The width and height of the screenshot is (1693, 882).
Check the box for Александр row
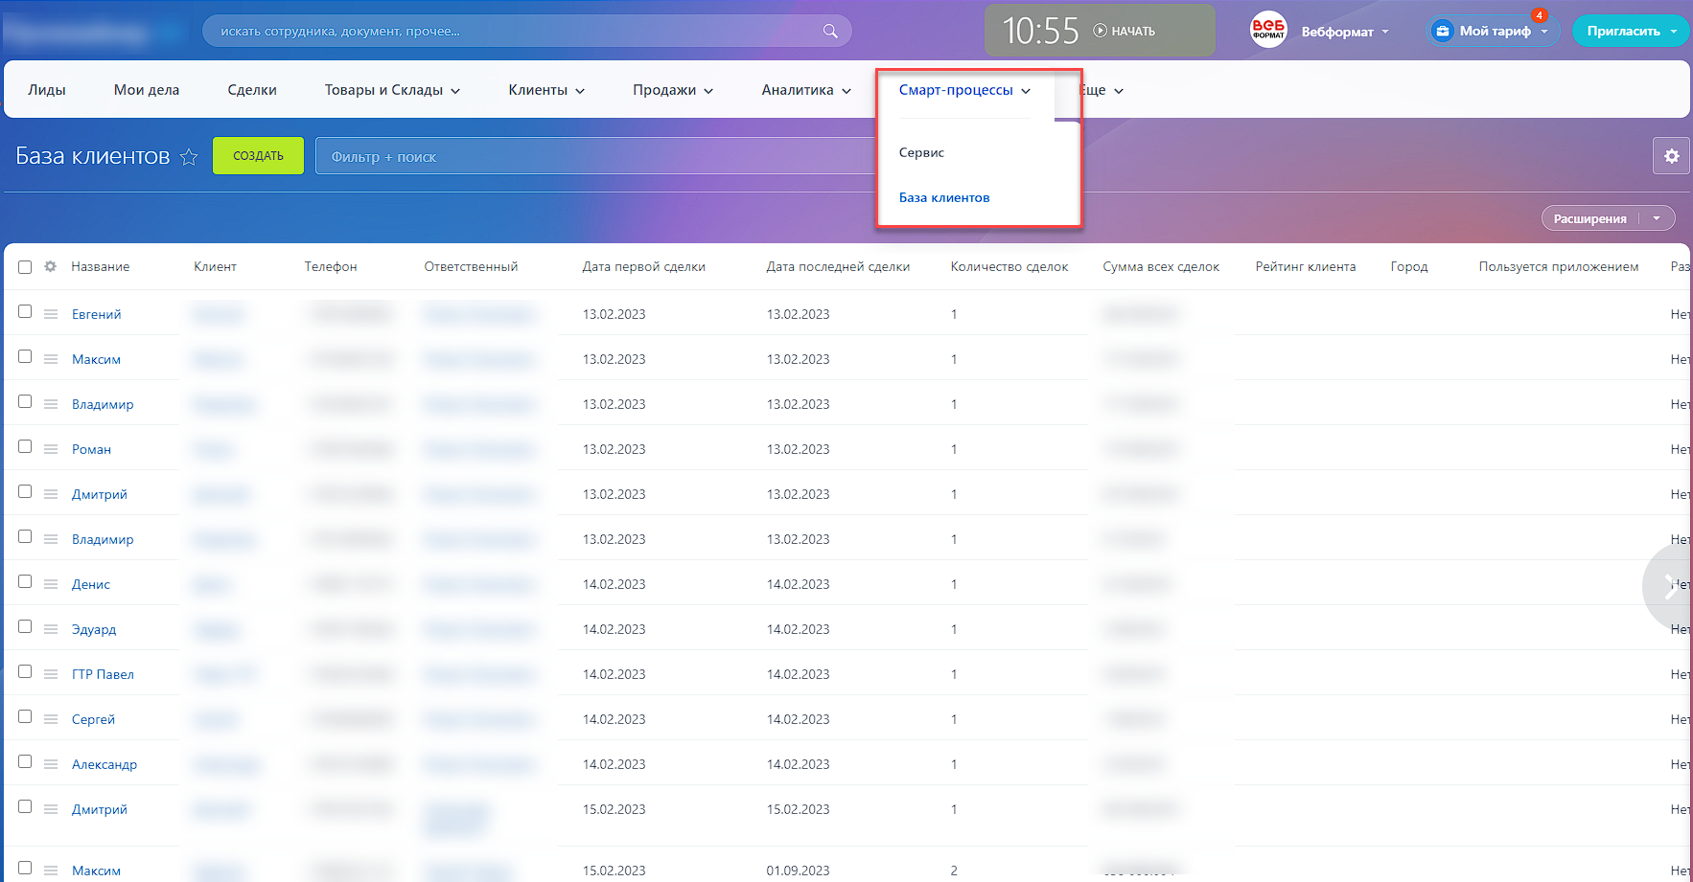point(25,761)
